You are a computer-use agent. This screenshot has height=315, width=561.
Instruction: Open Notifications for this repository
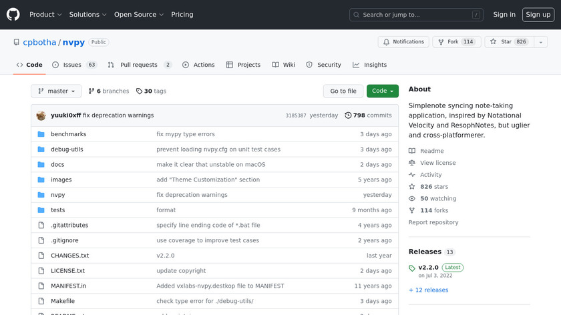pyautogui.click(x=403, y=41)
